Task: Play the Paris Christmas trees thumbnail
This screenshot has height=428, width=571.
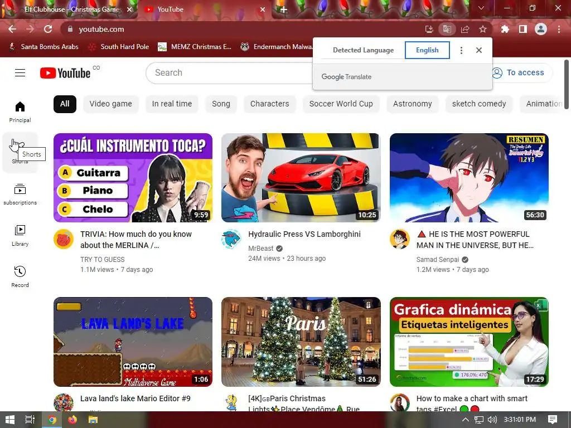Action: click(301, 342)
